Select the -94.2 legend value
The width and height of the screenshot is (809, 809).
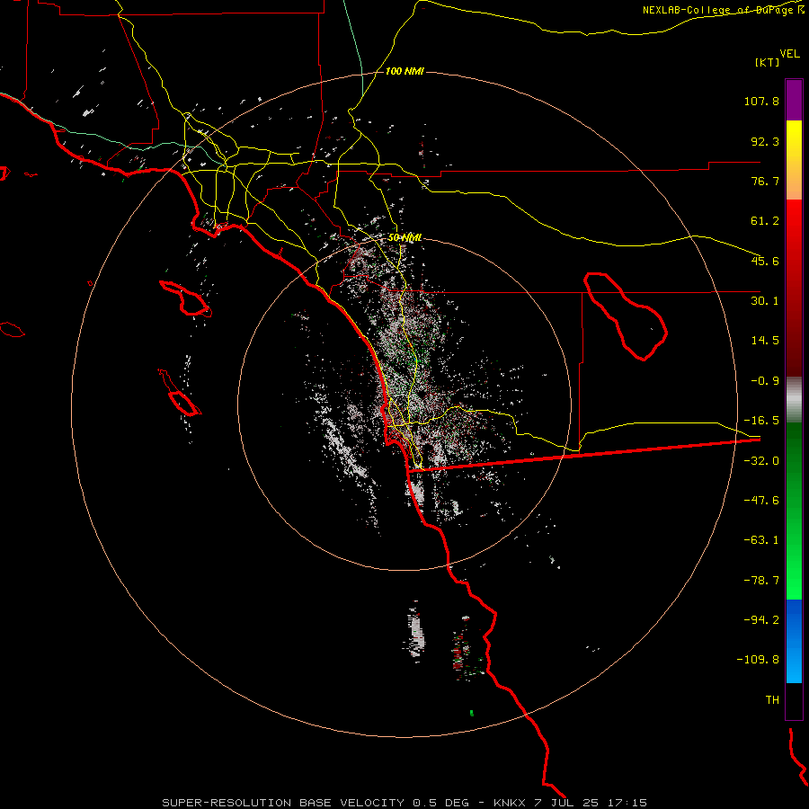pos(761,620)
